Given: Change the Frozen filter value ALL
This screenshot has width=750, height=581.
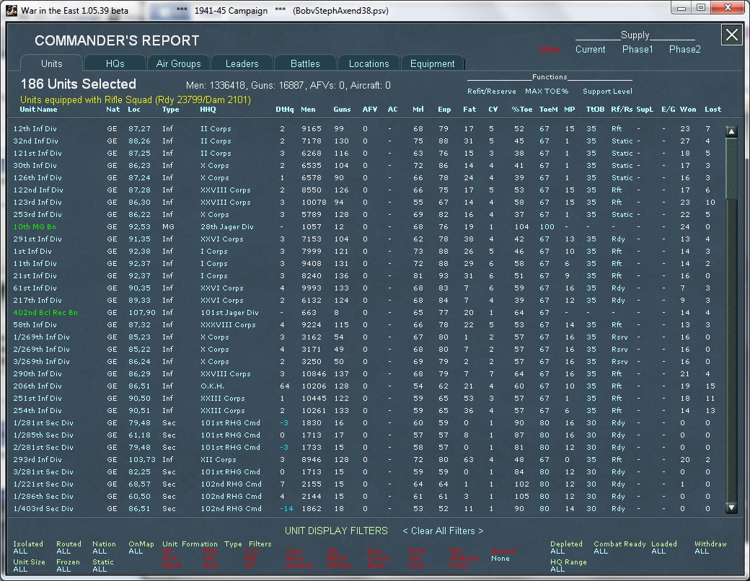Looking at the screenshot, I should (63, 569).
